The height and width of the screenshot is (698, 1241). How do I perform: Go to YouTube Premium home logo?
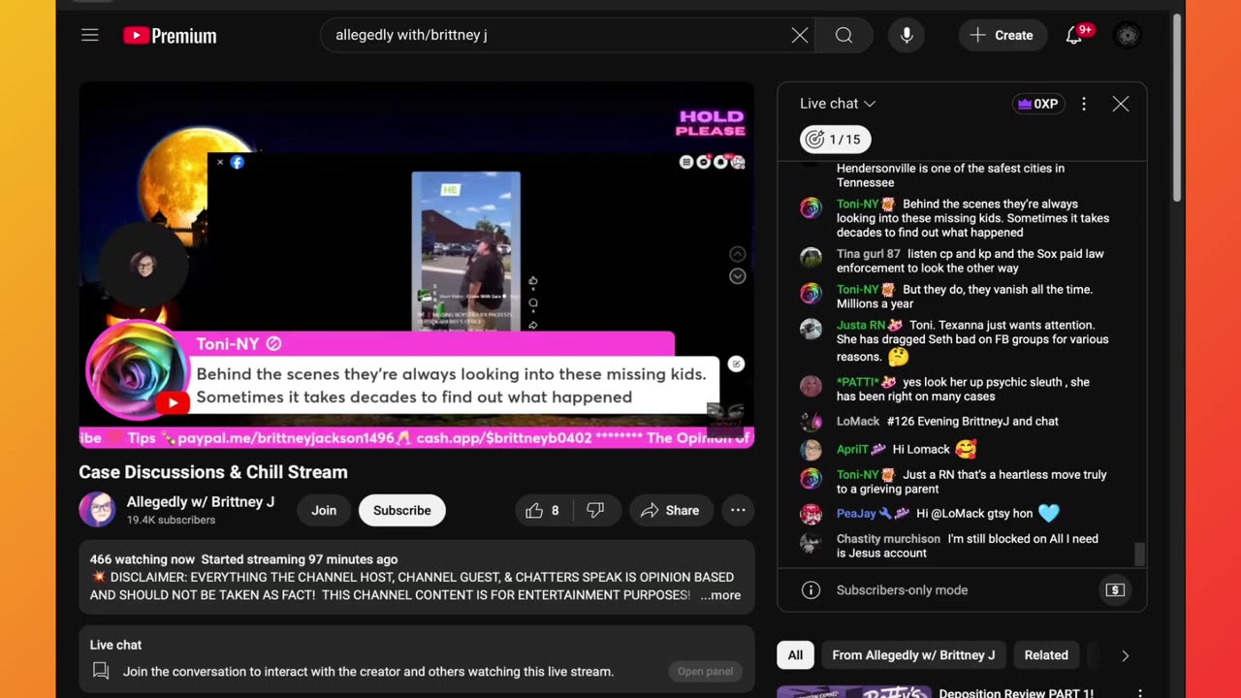pos(170,36)
